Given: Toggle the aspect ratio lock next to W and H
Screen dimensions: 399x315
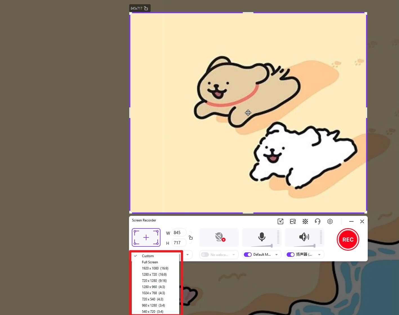Looking at the screenshot, I should pos(191,237).
